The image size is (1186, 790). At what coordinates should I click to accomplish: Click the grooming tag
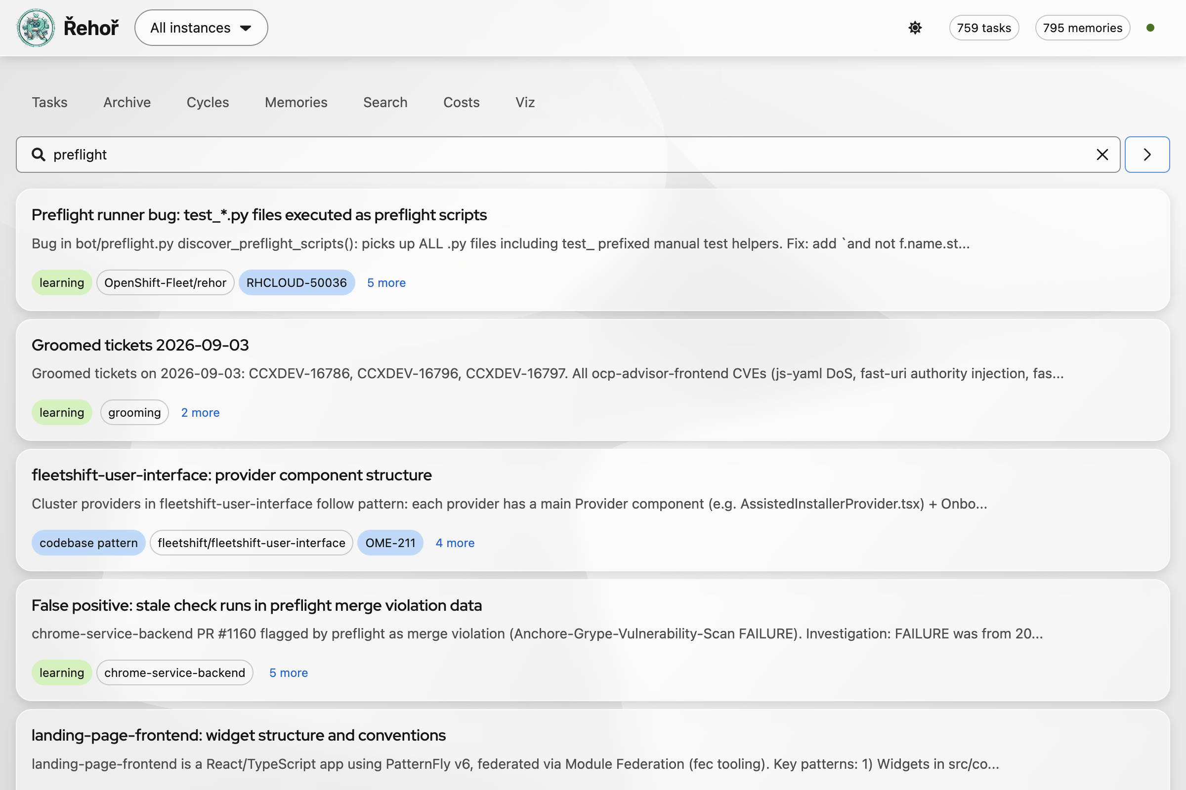tap(134, 413)
